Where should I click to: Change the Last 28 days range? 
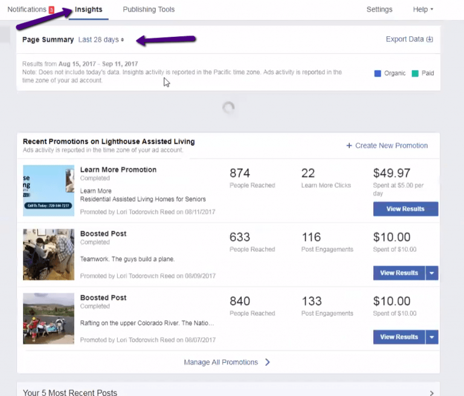point(101,40)
